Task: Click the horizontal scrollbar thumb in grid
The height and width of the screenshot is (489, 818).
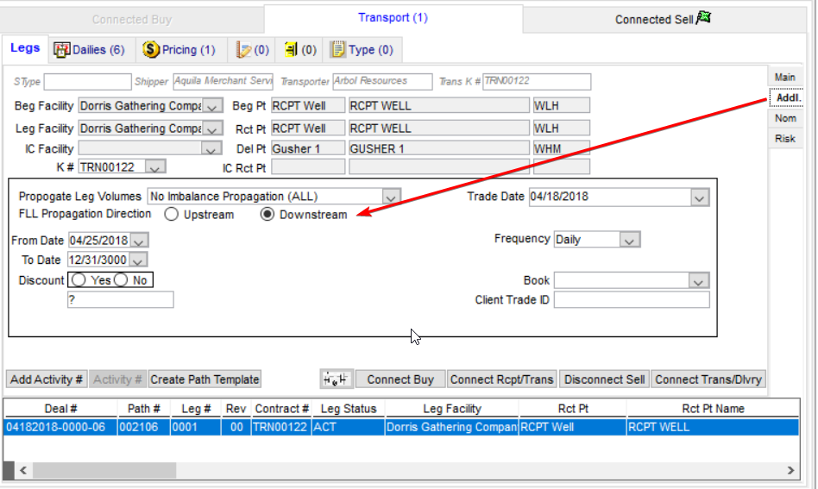Action: pos(104,471)
